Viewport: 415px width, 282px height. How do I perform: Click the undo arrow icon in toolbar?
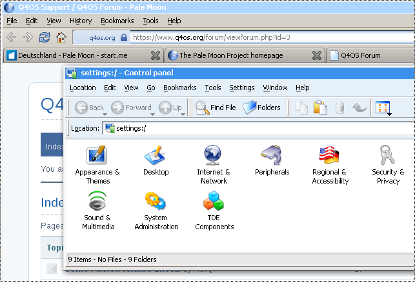(x=359, y=108)
